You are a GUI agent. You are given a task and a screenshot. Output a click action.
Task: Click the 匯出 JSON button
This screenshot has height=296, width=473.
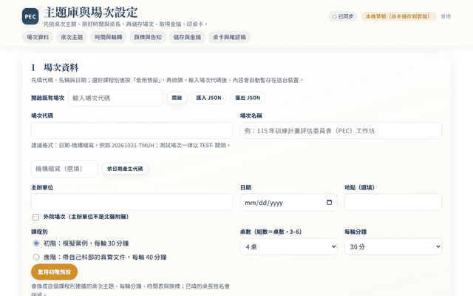(x=248, y=98)
